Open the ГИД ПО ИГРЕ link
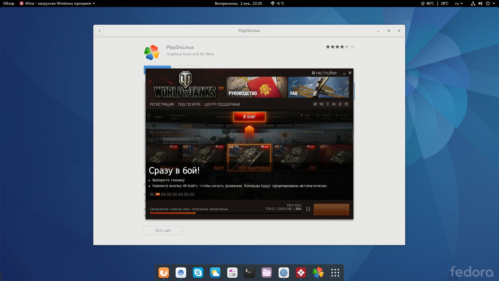 [x=189, y=104]
